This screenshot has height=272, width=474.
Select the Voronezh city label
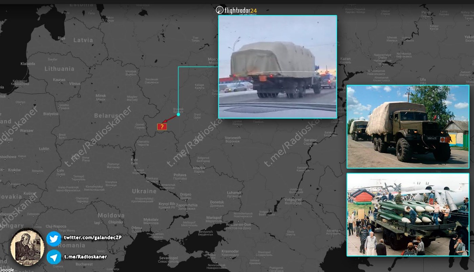[233, 138]
